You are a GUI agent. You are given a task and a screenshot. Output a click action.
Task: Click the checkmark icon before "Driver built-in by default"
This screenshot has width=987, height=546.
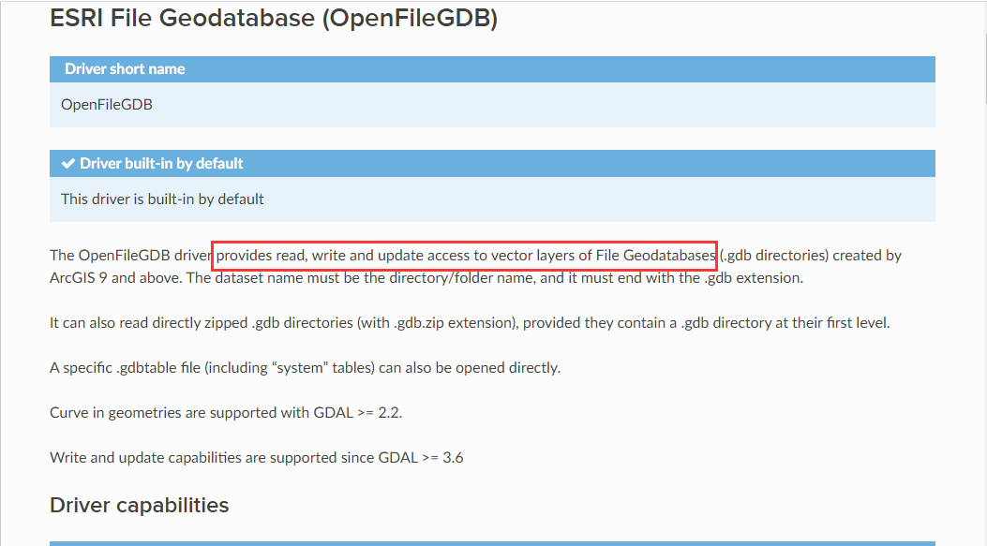[68, 164]
